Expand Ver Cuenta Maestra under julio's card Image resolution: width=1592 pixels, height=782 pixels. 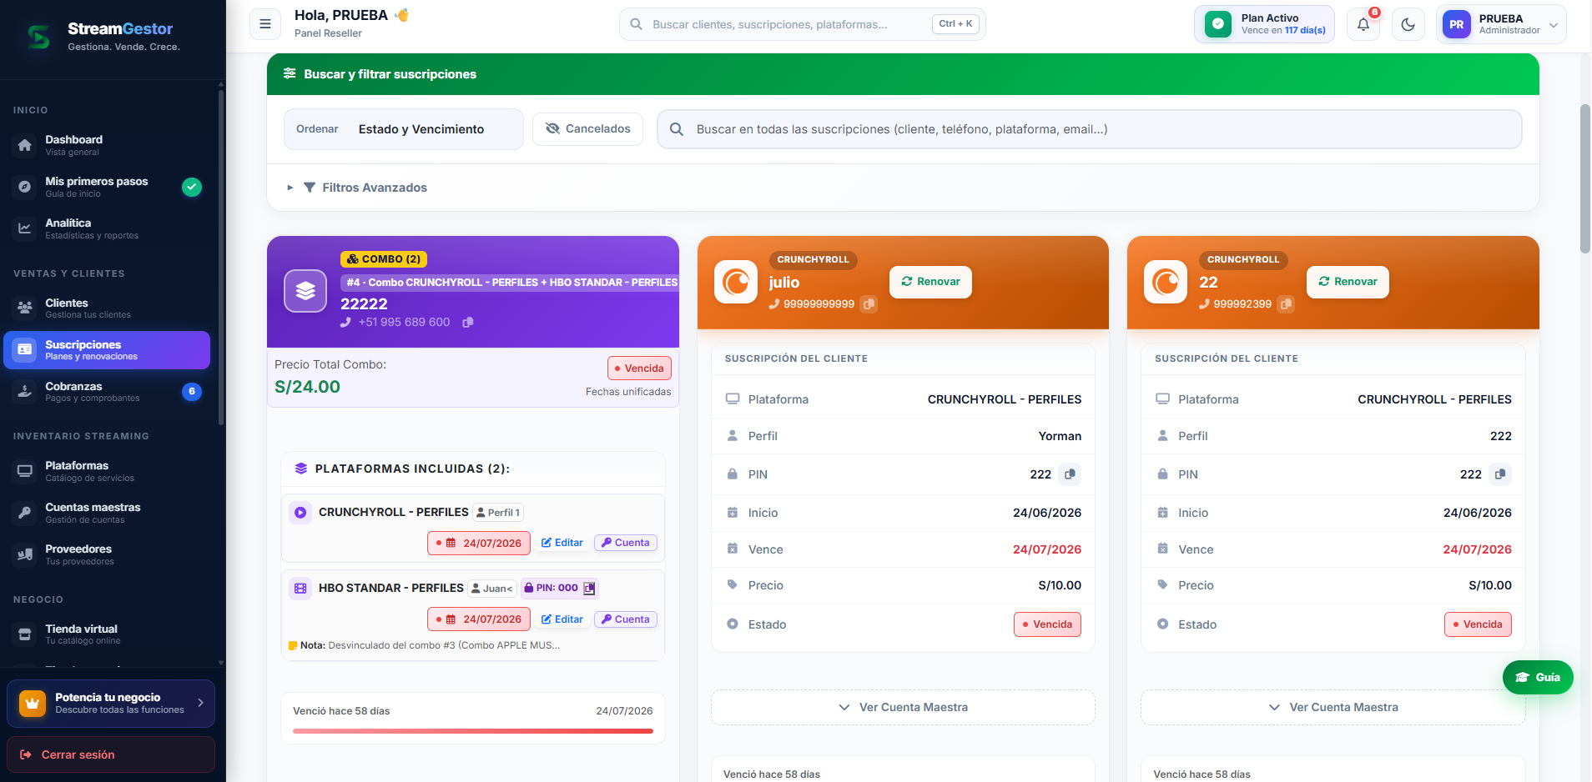903,707
